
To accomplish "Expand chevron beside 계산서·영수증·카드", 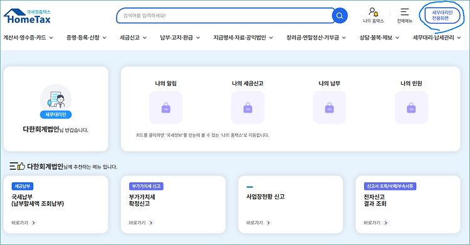I will pyautogui.click(x=51, y=38).
